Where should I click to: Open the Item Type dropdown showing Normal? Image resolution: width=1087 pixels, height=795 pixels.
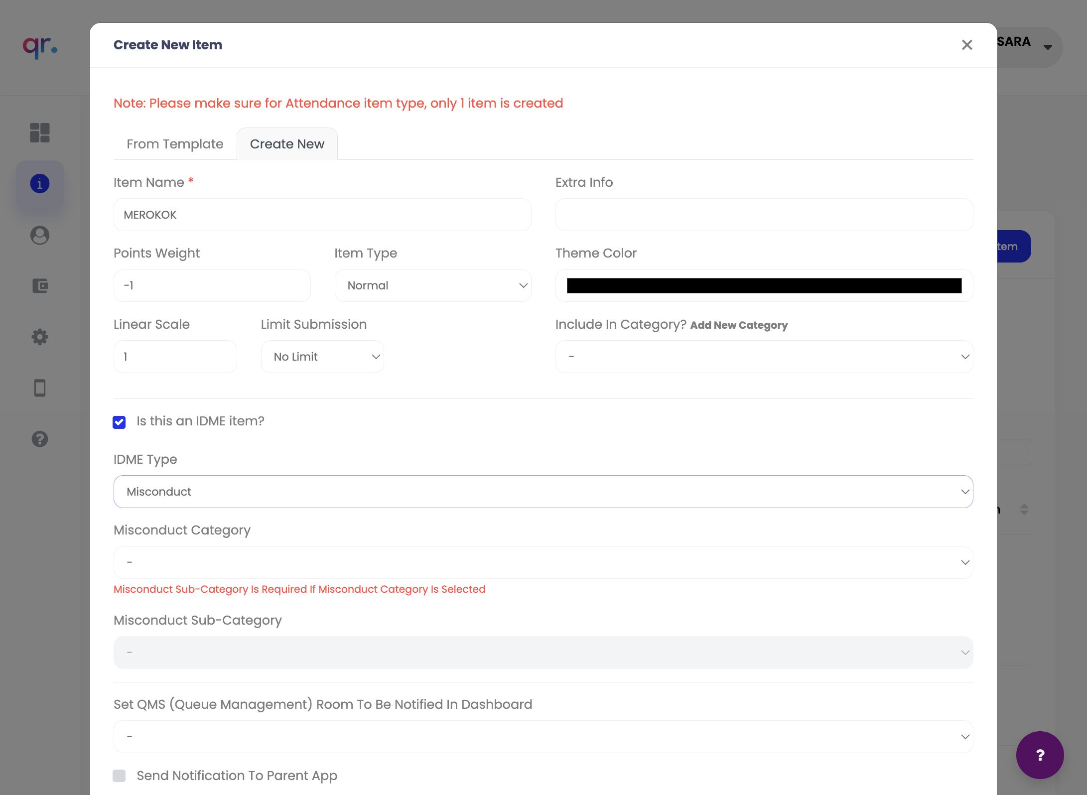point(433,285)
